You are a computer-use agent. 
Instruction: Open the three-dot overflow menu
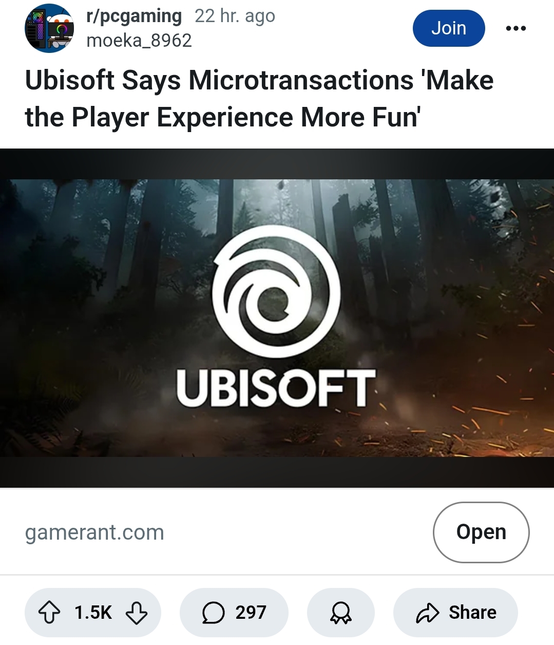[x=516, y=28]
